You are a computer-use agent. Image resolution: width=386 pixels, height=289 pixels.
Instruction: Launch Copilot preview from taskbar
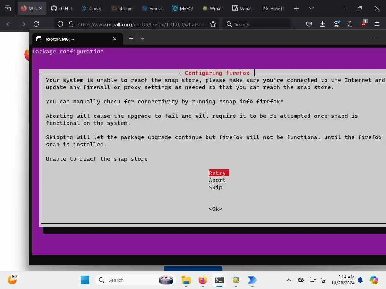click(x=374, y=280)
